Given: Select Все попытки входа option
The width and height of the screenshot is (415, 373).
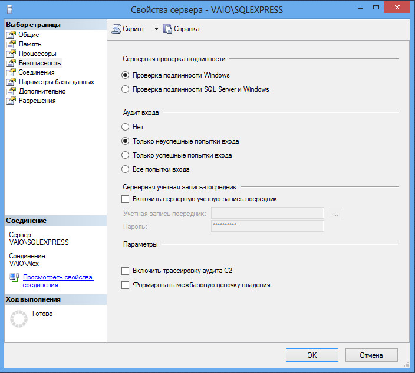Looking at the screenshot, I should coord(125,169).
